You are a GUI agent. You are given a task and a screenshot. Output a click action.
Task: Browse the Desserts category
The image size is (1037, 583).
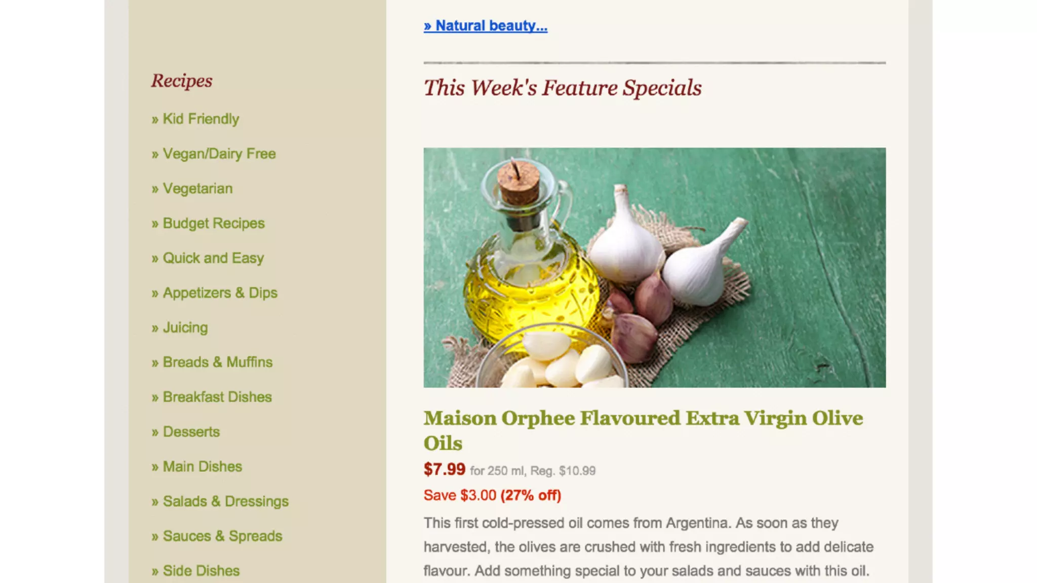pos(185,432)
